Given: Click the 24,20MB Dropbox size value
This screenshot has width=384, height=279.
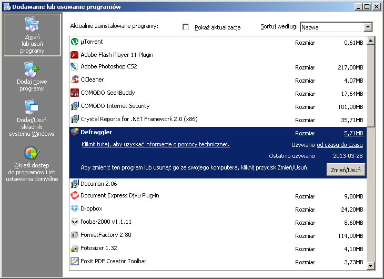Looking at the screenshot, I should tap(352, 210).
